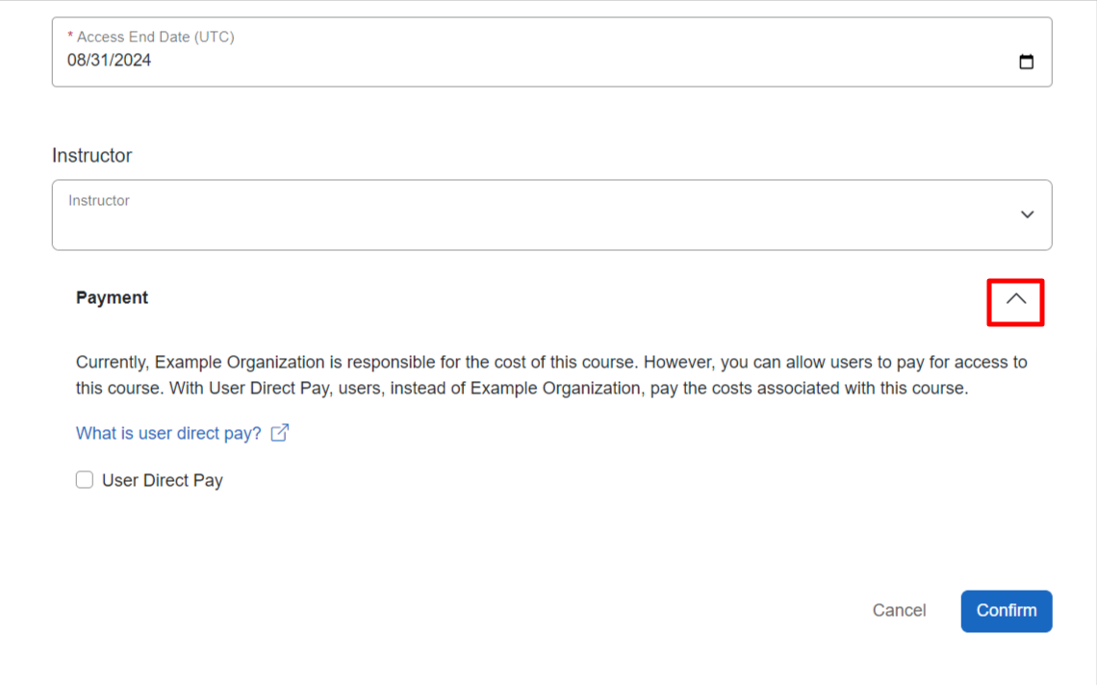This screenshot has width=1097, height=685.
Task: Click the Confirm button
Action: 1006,611
